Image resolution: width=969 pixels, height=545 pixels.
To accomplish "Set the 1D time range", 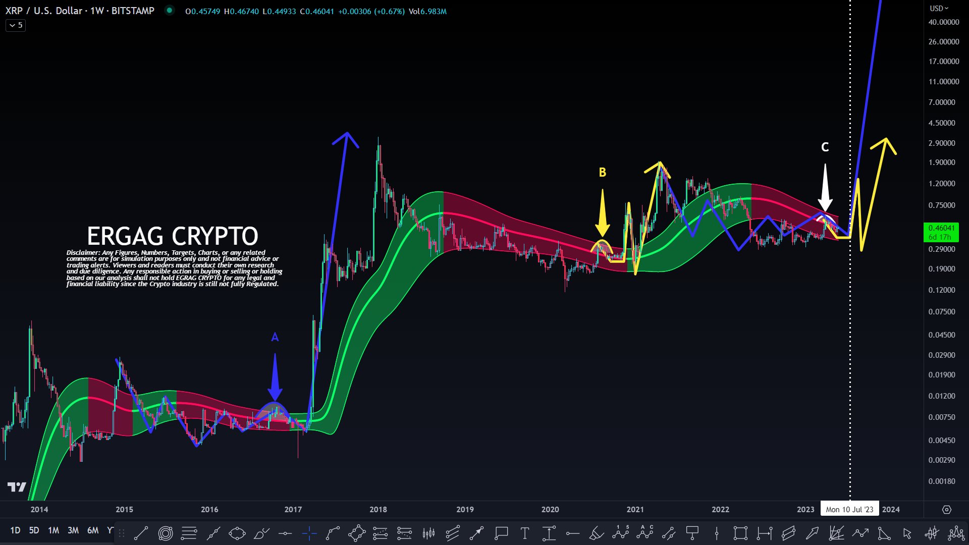I will (x=15, y=530).
